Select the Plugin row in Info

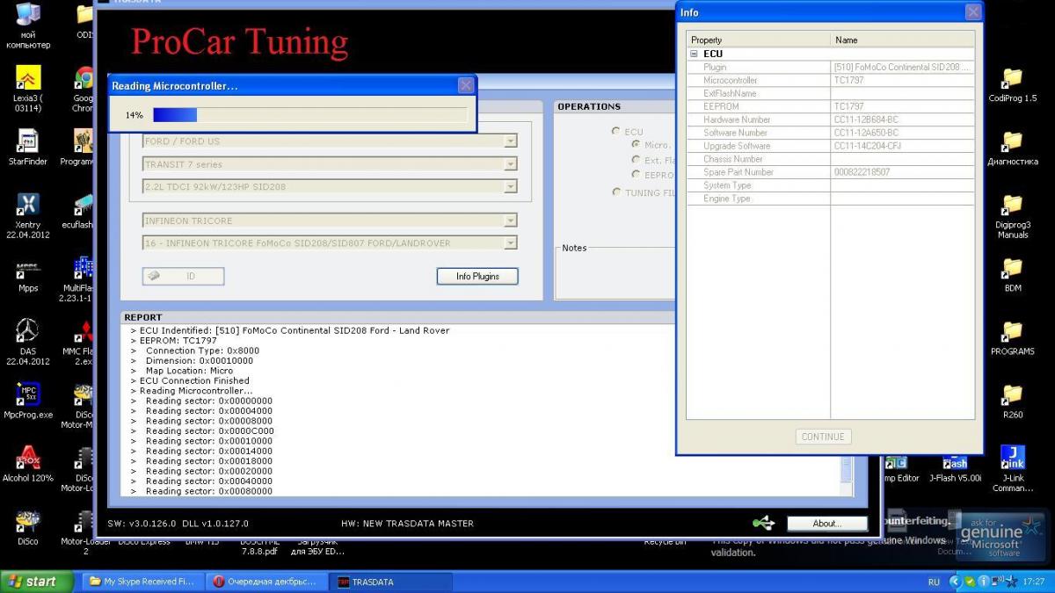pyautogui.click(x=831, y=67)
